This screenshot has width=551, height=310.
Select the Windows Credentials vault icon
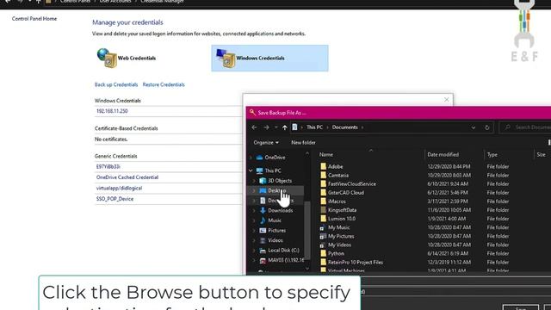click(x=226, y=59)
